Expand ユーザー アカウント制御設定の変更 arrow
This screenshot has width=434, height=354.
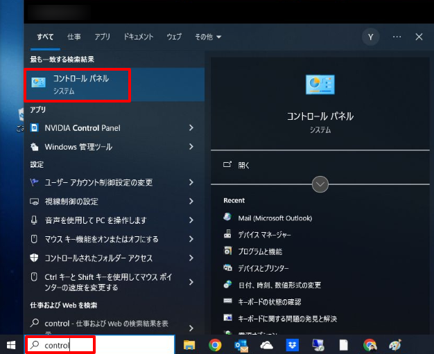coord(191,182)
